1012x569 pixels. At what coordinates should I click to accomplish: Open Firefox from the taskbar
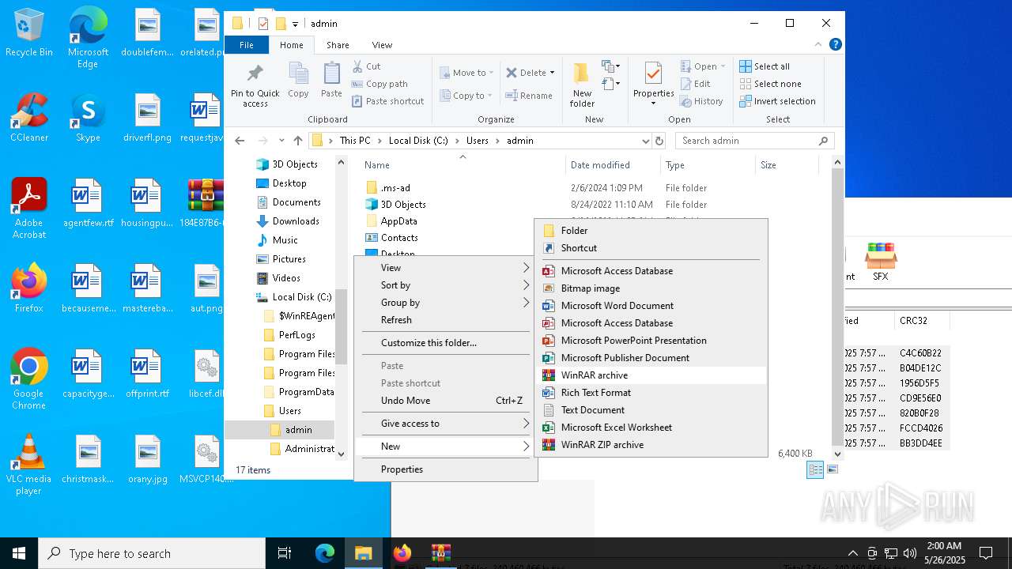click(x=402, y=553)
